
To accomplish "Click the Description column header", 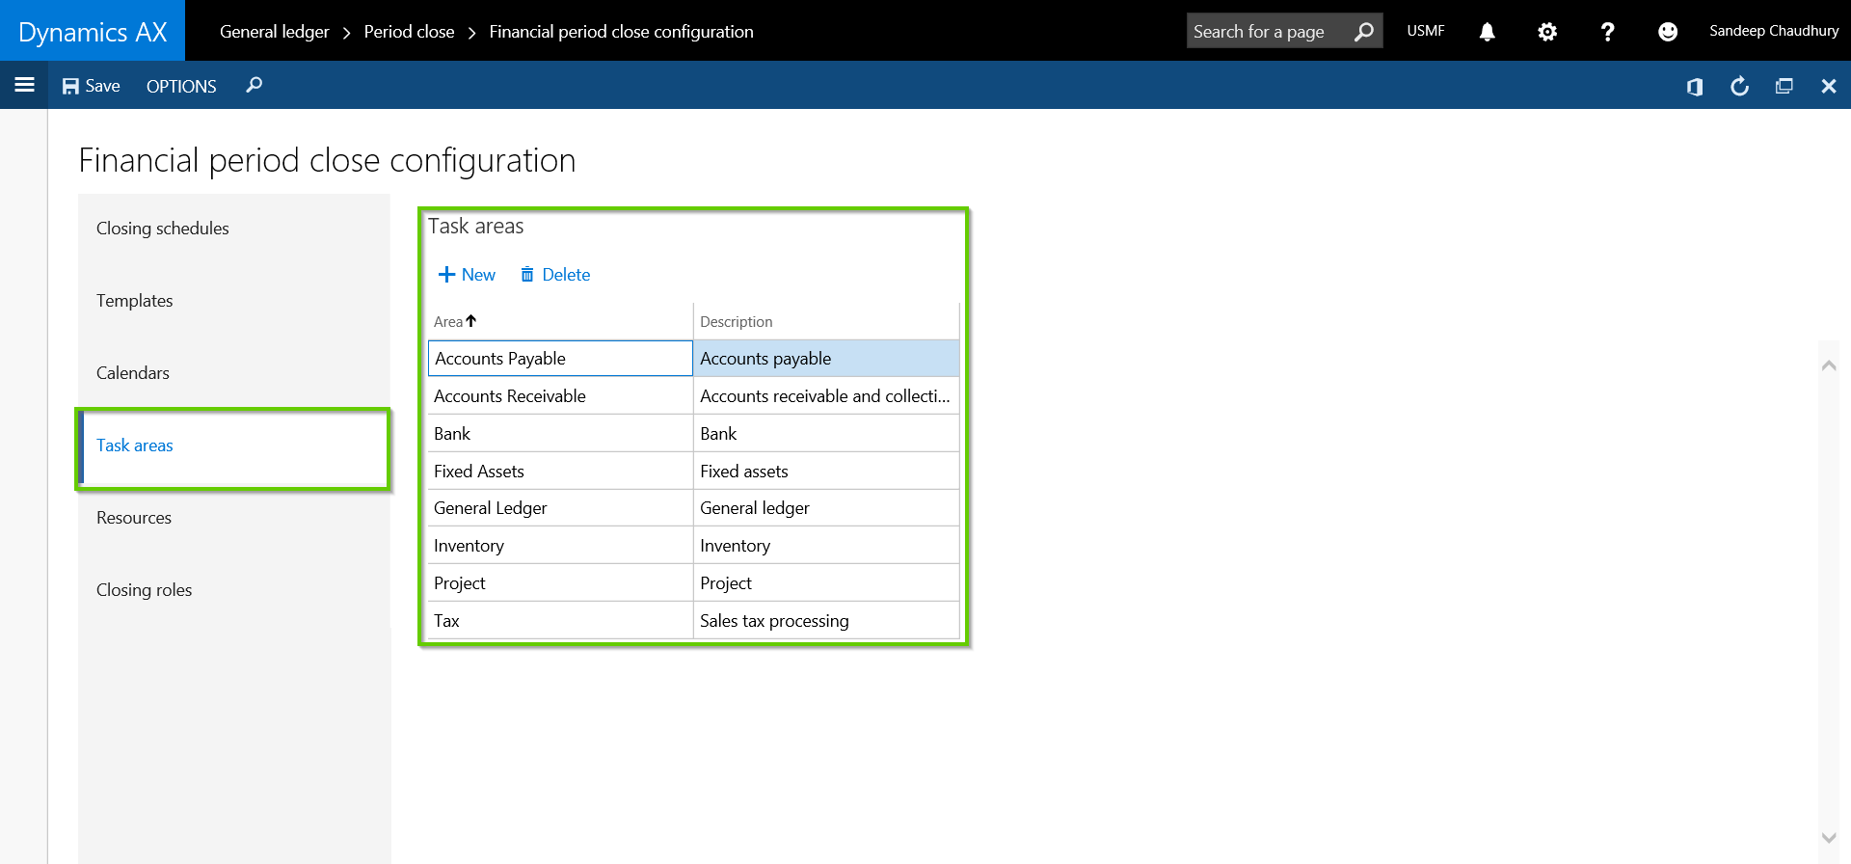I will coord(737,322).
